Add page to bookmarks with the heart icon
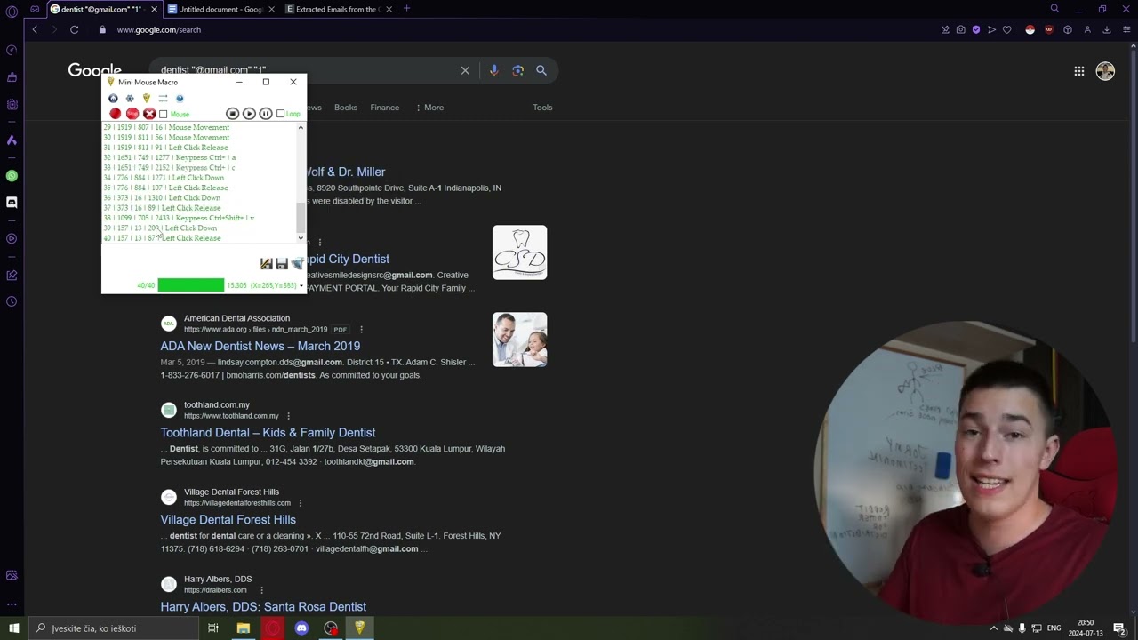1138x640 pixels. [1006, 29]
